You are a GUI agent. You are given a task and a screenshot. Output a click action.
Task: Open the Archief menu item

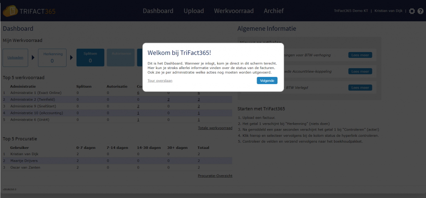point(274,11)
